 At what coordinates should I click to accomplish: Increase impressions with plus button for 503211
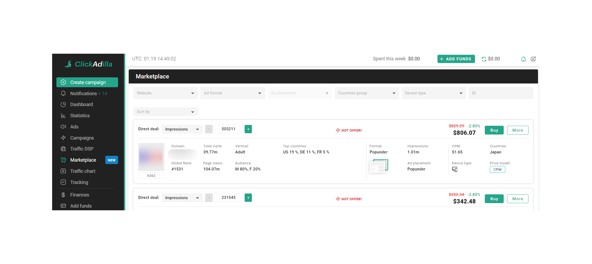[248, 129]
